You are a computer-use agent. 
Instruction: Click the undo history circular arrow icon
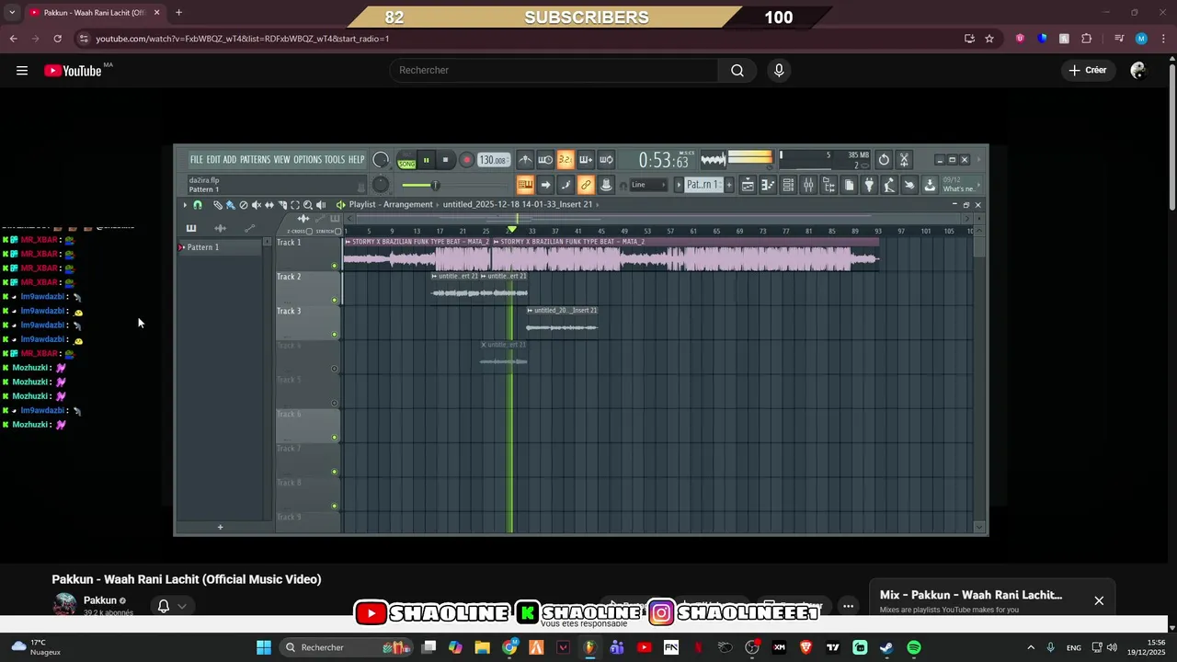click(x=884, y=160)
